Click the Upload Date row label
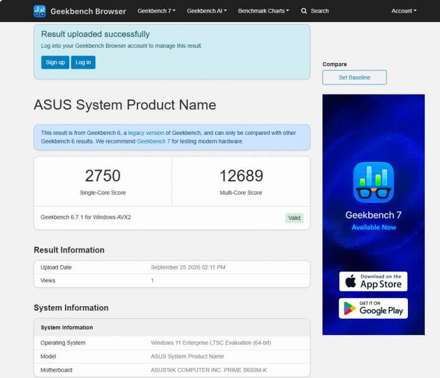Image resolution: width=440 pixels, height=378 pixels. click(56, 268)
